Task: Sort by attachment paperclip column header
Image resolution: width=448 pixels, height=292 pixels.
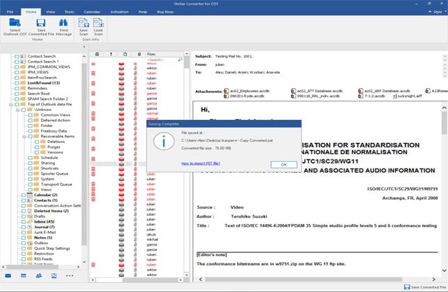Action: (x=139, y=54)
